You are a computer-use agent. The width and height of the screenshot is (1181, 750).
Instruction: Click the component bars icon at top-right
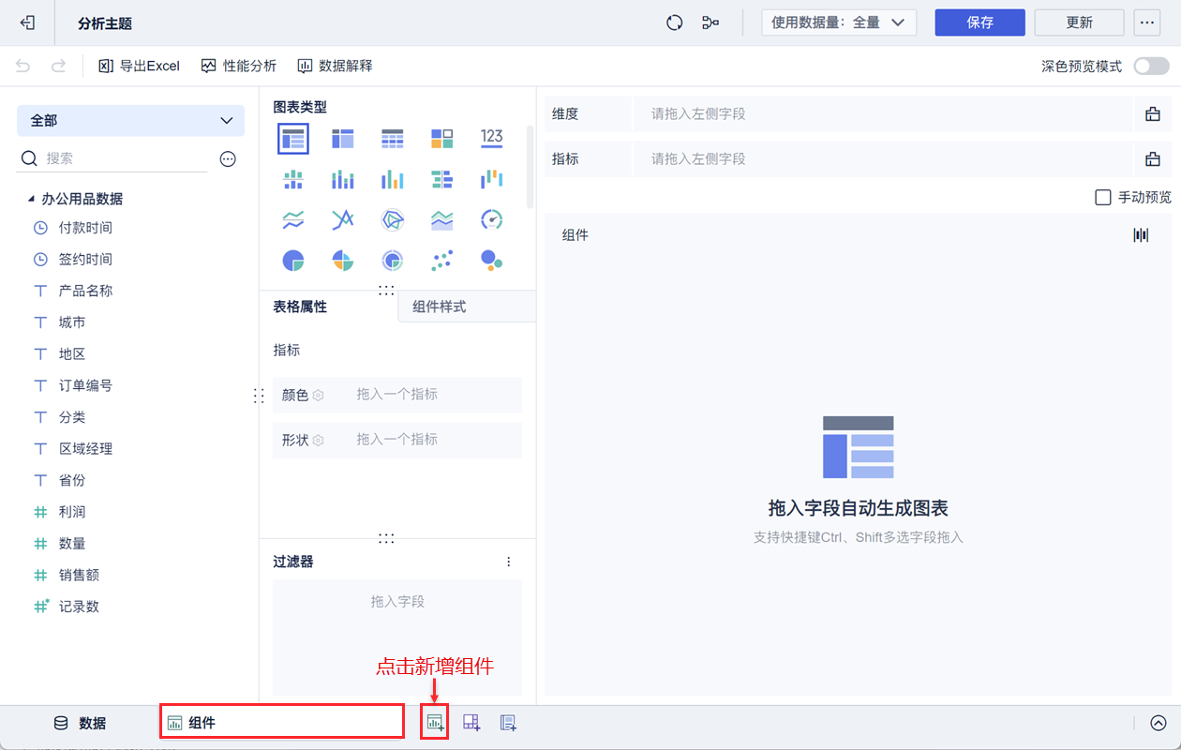(x=1141, y=235)
